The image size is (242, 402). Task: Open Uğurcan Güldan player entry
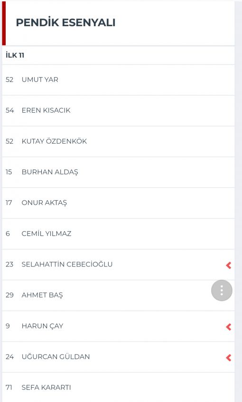[119, 357]
